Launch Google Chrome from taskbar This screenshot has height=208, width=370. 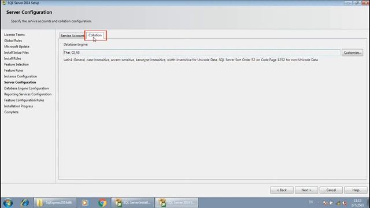(x=102, y=203)
